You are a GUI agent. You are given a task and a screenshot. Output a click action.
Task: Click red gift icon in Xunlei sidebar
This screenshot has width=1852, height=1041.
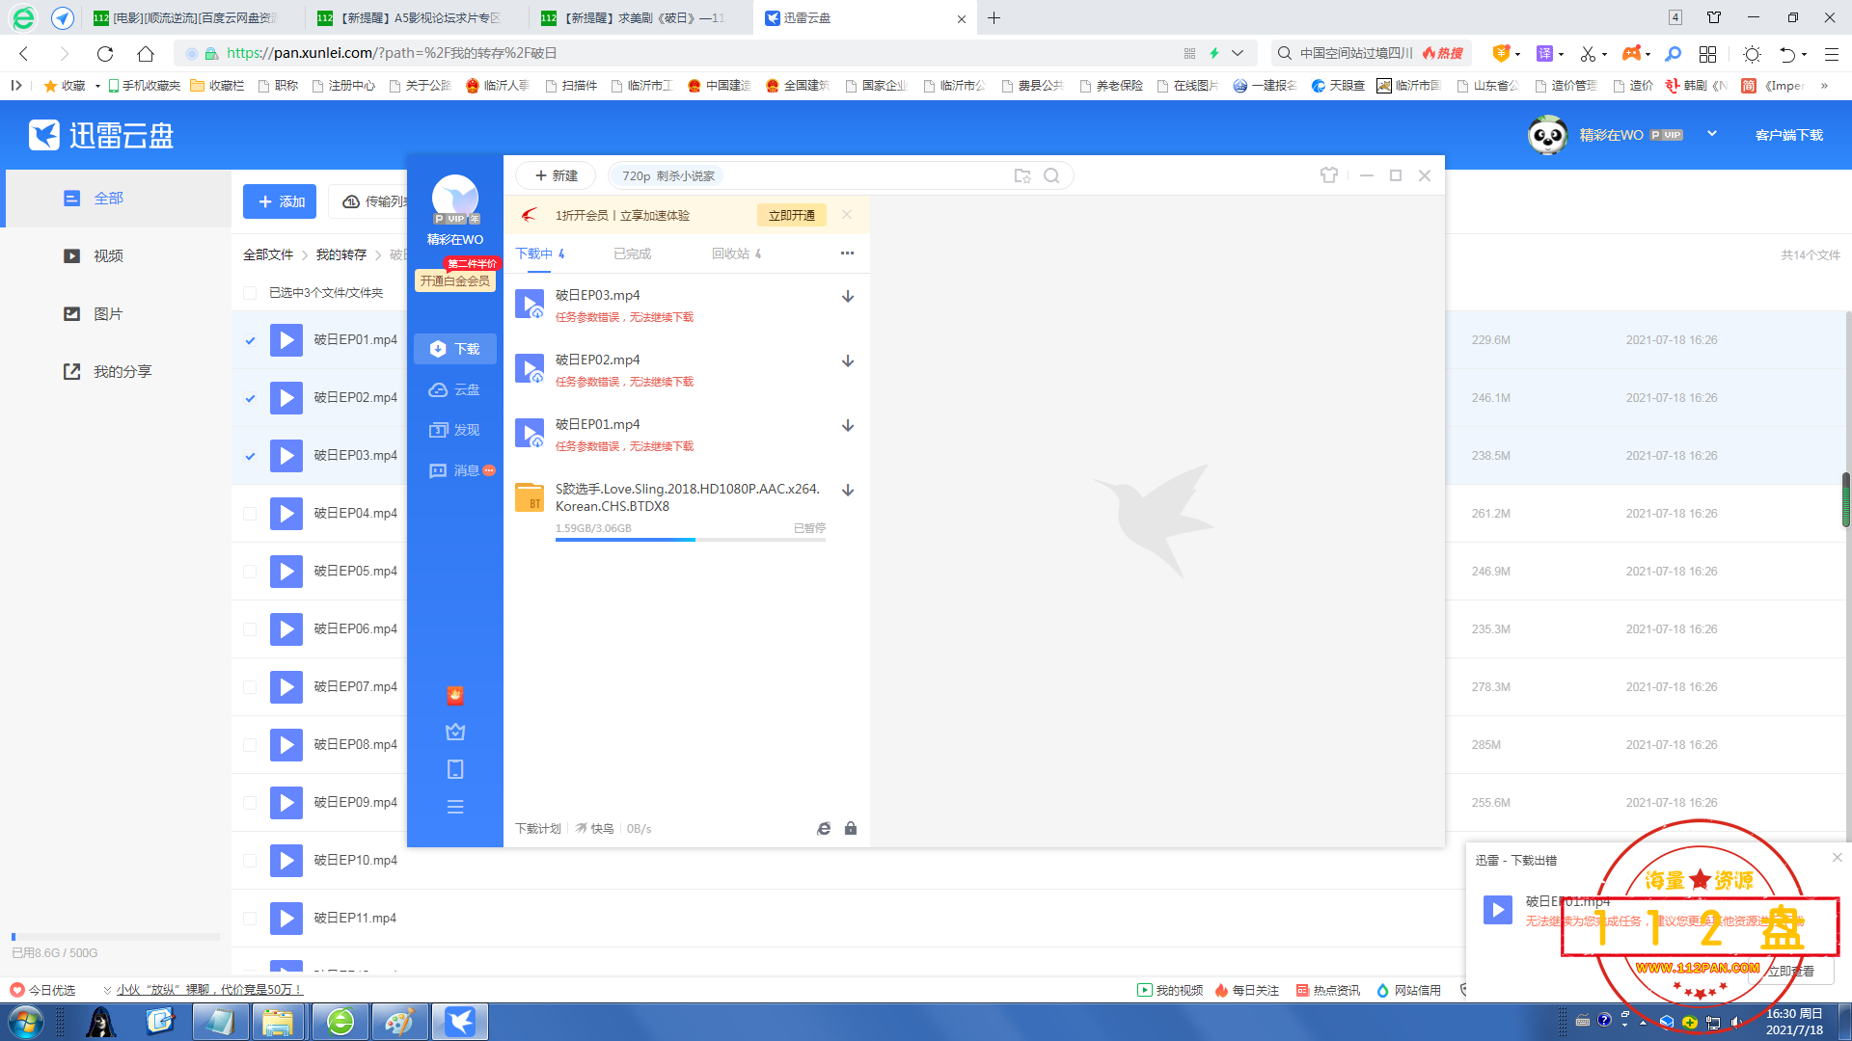click(x=455, y=695)
